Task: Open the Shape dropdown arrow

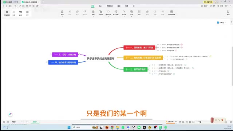Action: [131, 16]
